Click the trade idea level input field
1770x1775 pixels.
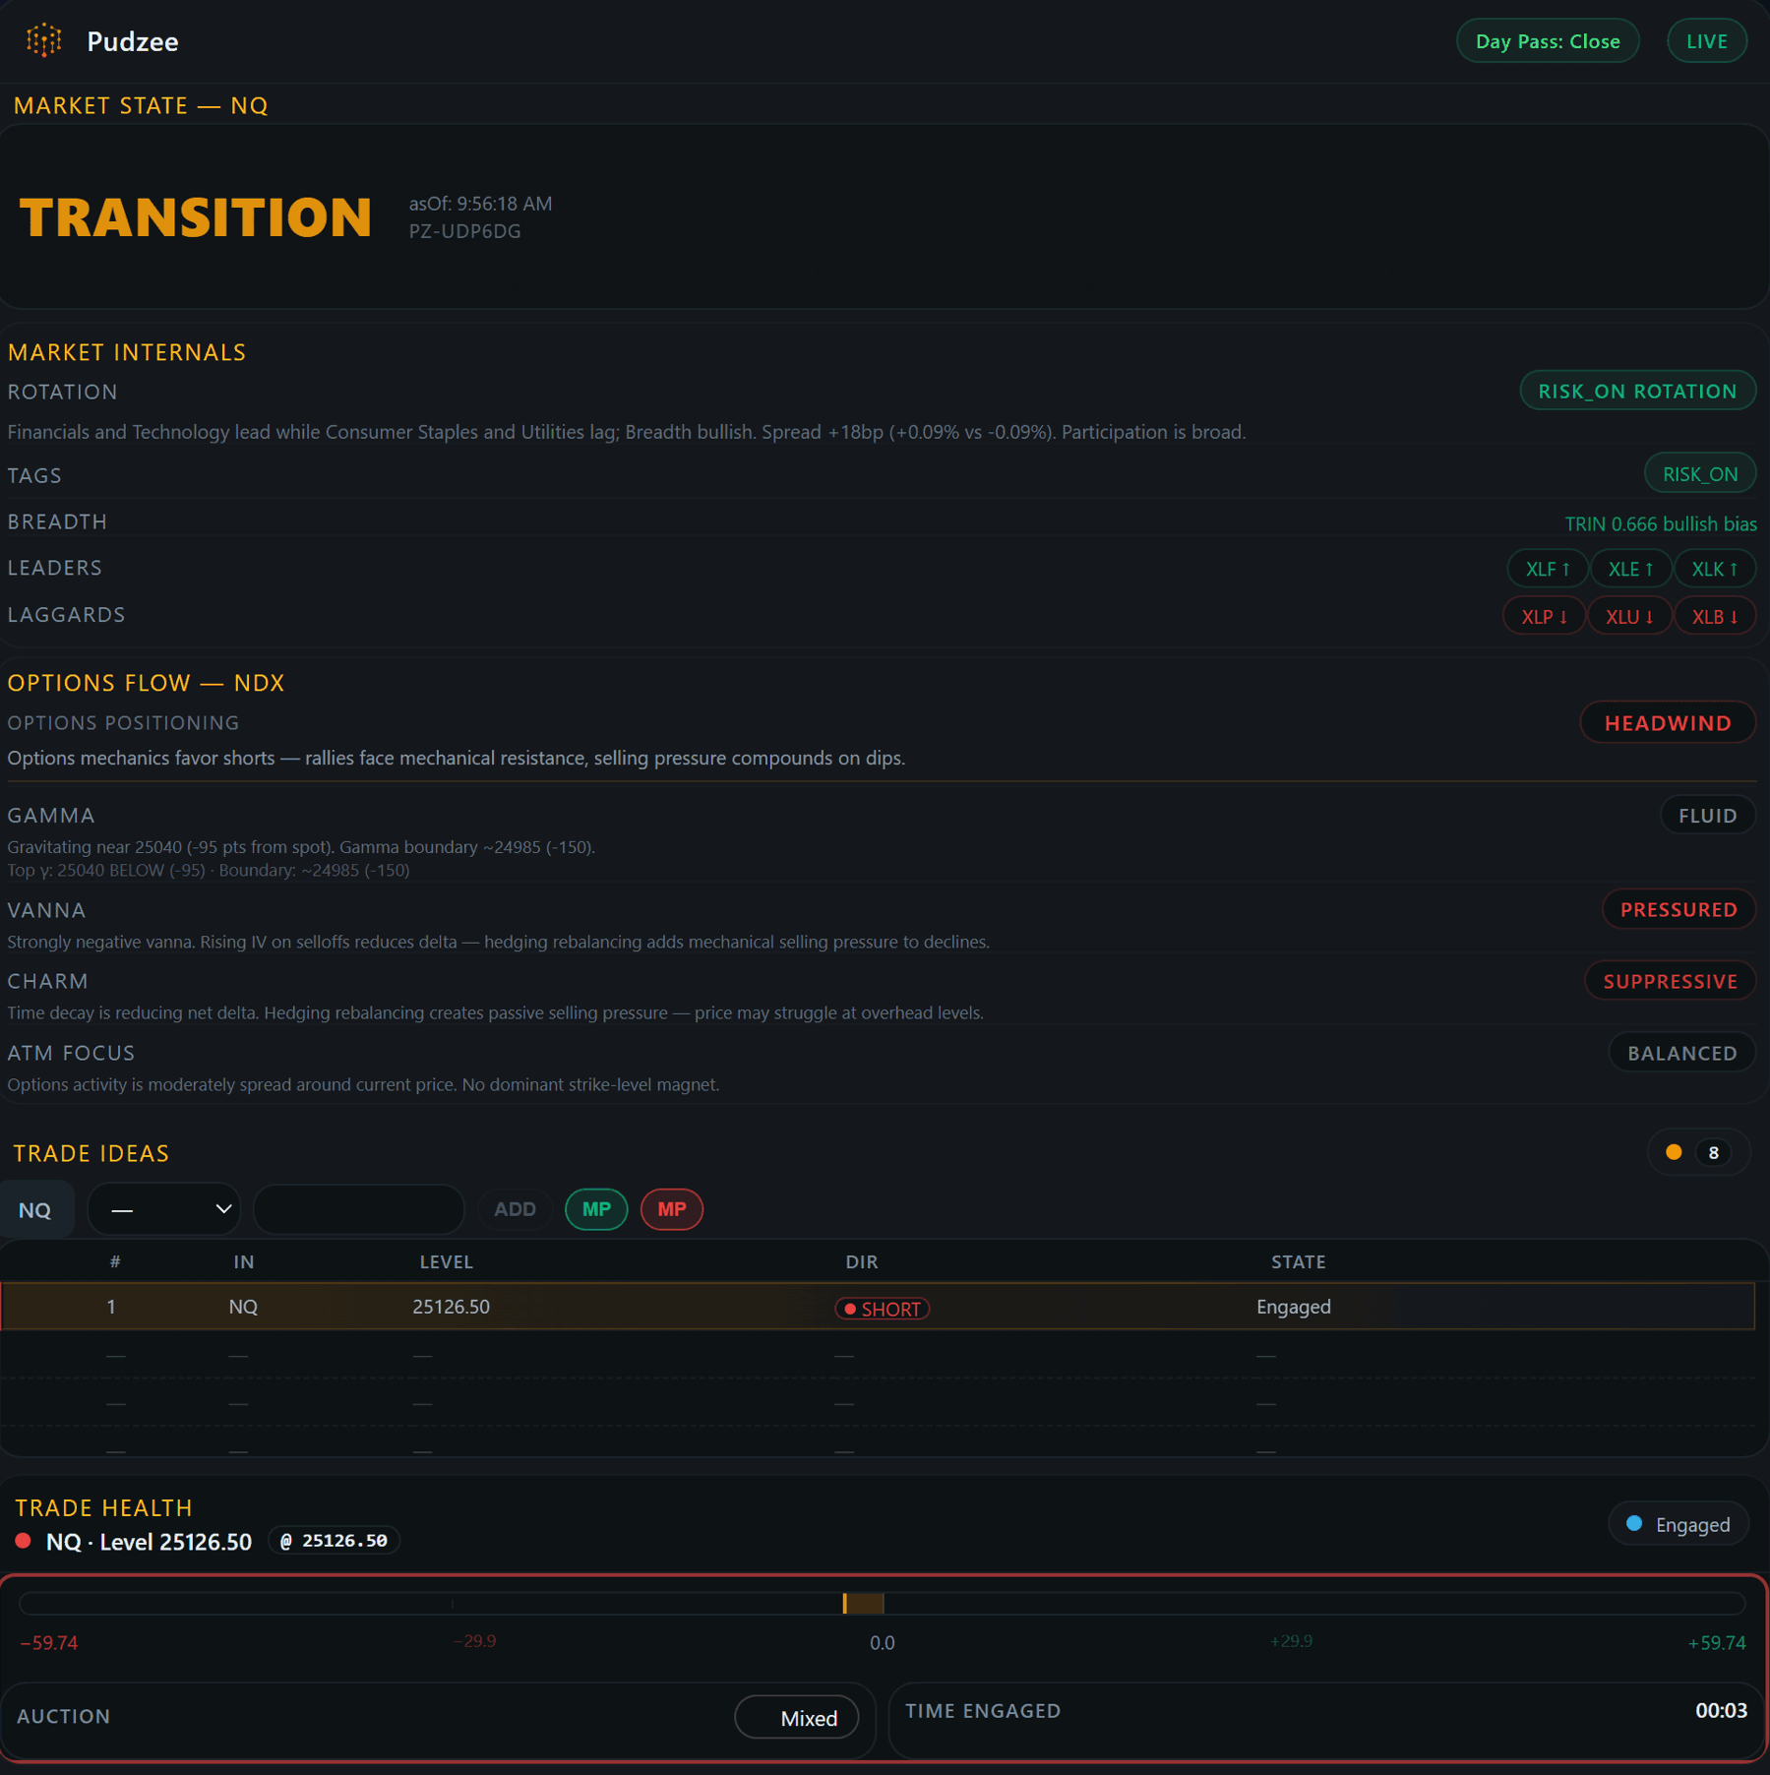point(358,1208)
